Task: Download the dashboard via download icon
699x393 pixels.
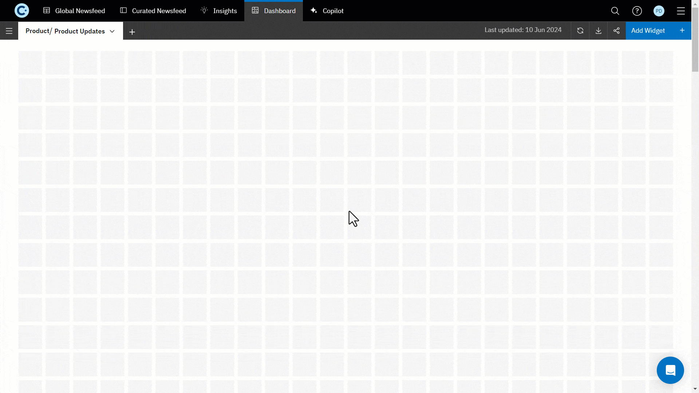Action: point(599,31)
